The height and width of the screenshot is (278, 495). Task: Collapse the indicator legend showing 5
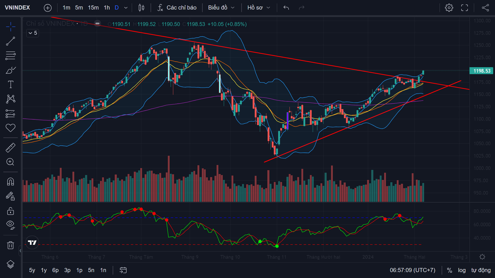coord(33,33)
